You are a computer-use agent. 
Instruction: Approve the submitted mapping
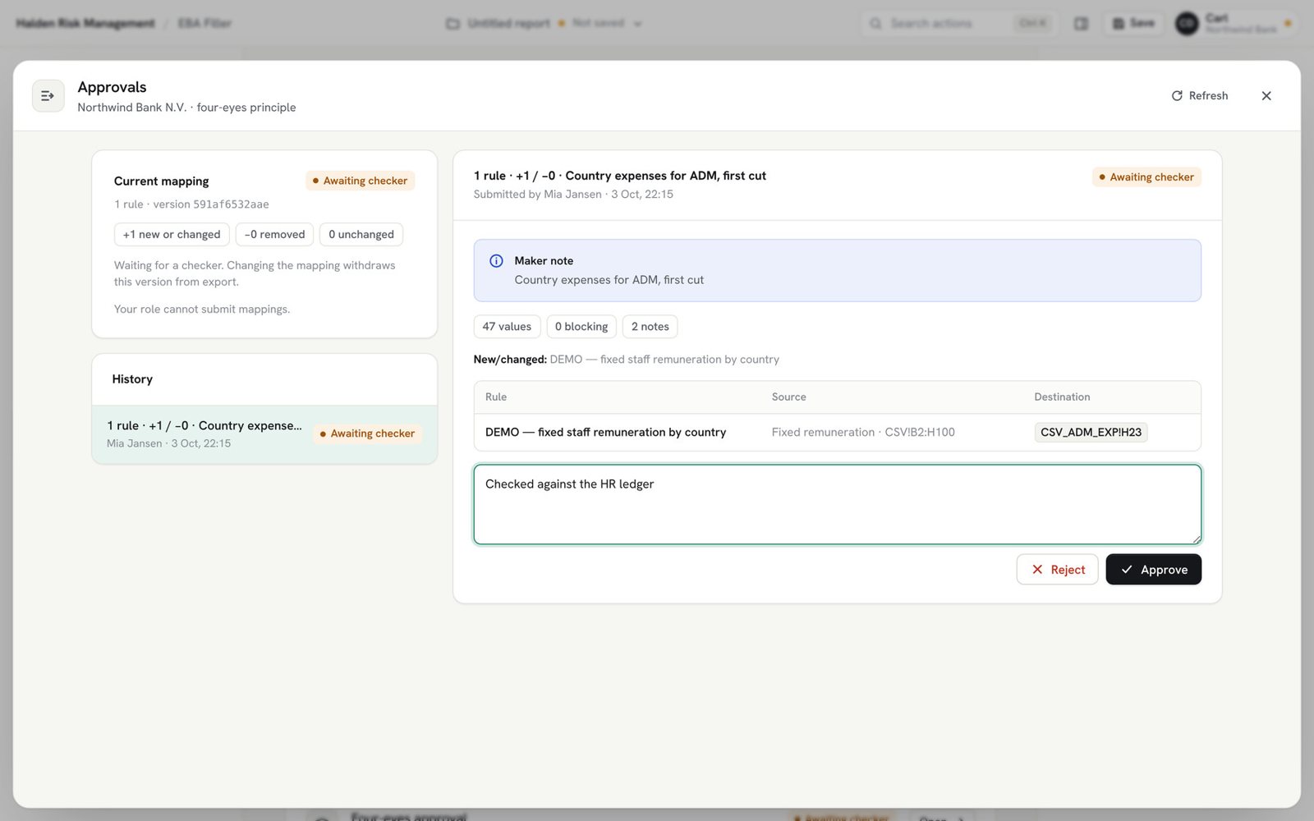pyautogui.click(x=1153, y=570)
